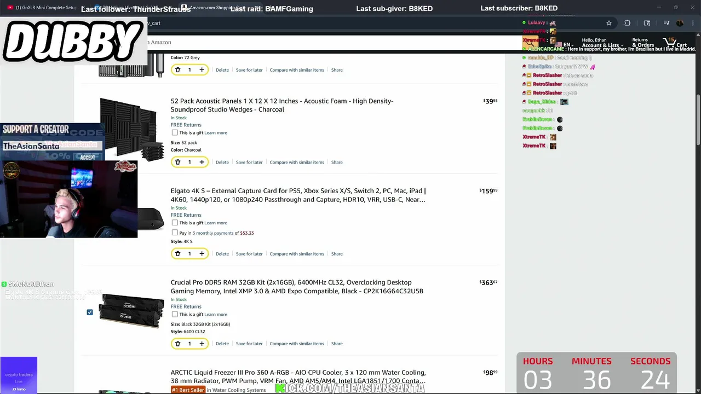Open the Chrome three-dot menu
701x394 pixels.
[693, 23]
